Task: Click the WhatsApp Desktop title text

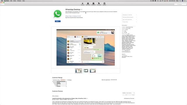Action: tap(73, 9)
